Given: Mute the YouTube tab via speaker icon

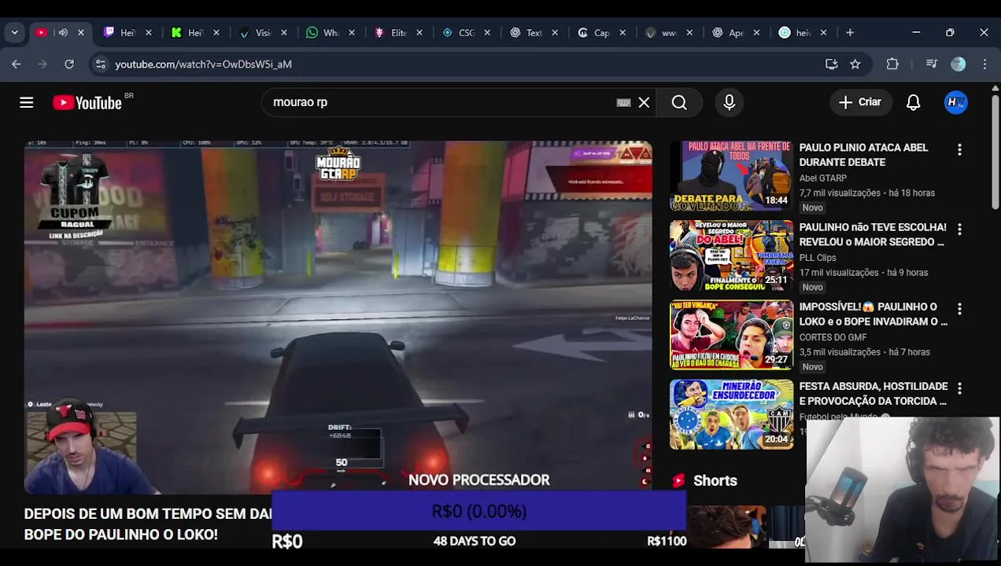Looking at the screenshot, I should (x=63, y=32).
